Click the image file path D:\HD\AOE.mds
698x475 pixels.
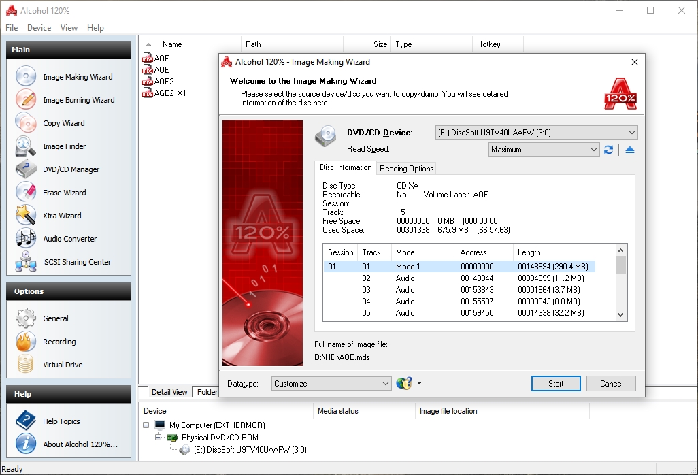pos(342,357)
